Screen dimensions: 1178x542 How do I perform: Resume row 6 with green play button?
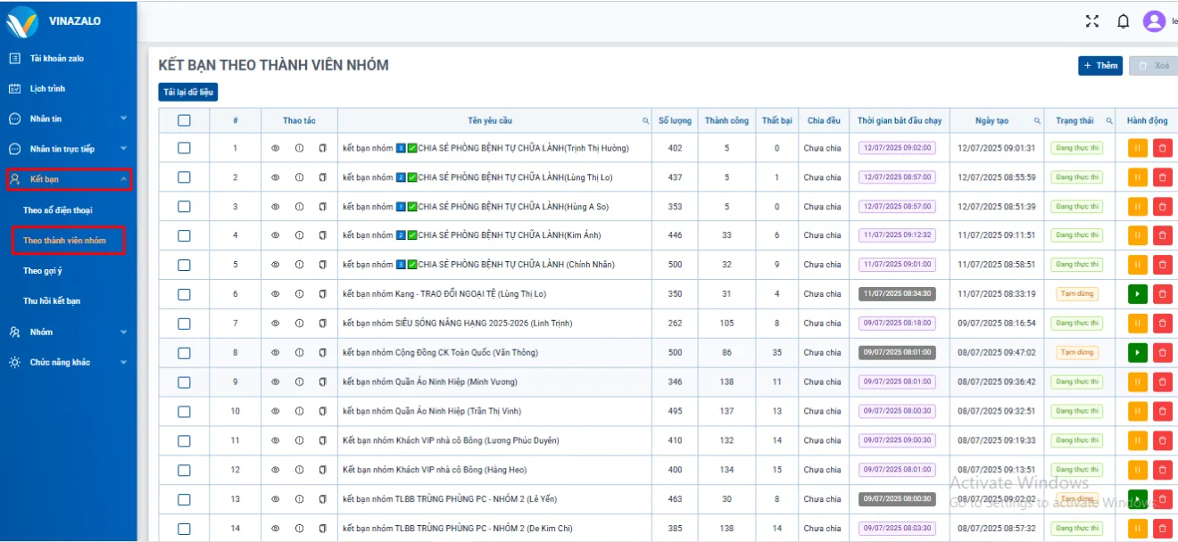[1138, 294]
